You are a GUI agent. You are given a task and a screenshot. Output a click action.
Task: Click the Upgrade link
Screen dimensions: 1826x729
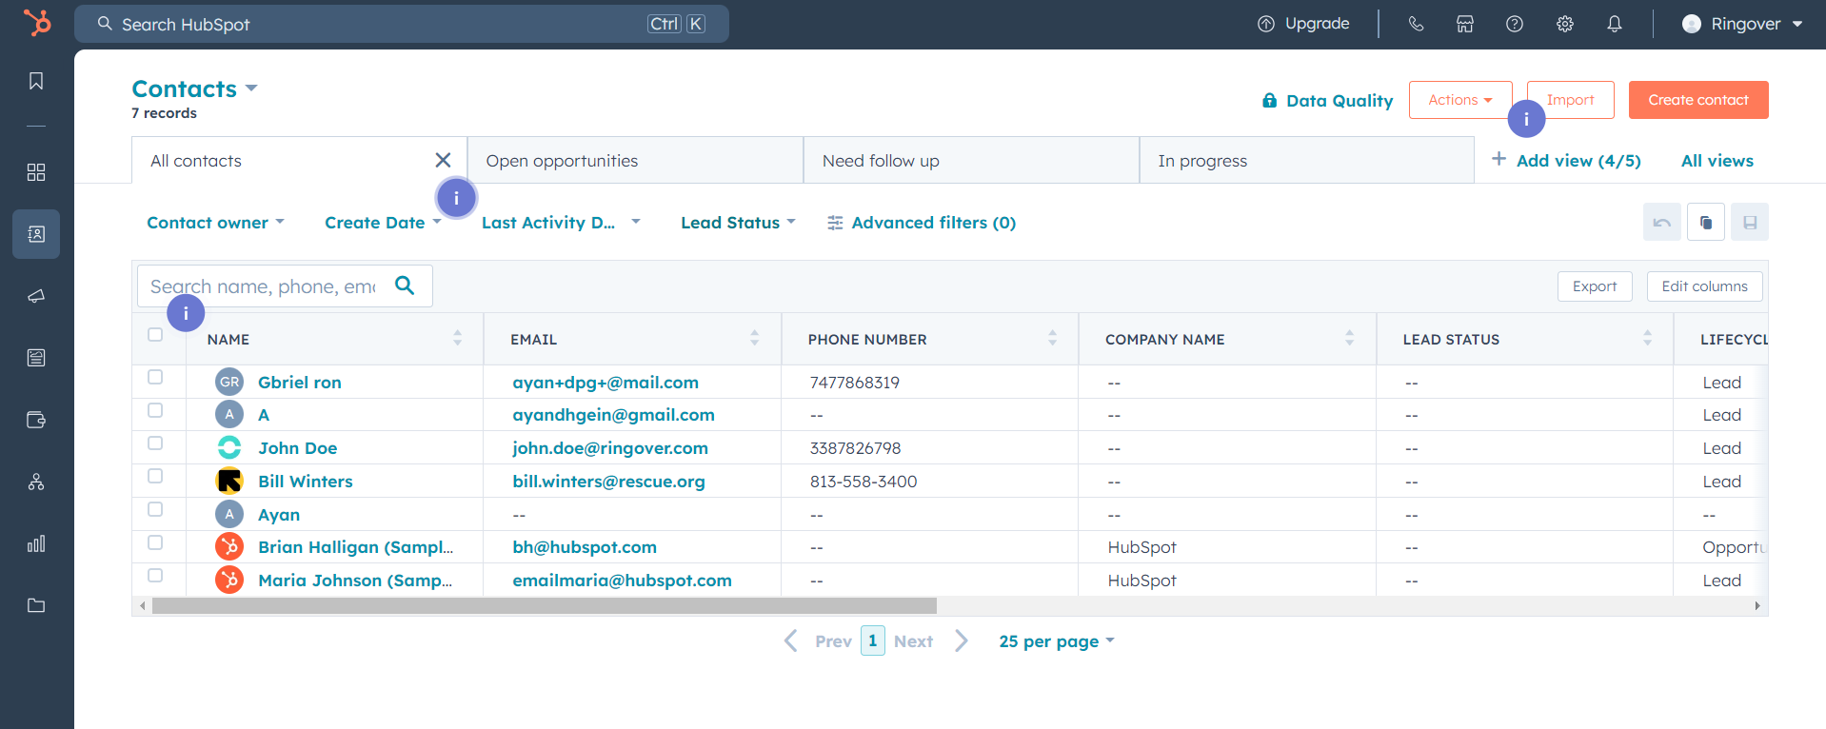tap(1303, 24)
